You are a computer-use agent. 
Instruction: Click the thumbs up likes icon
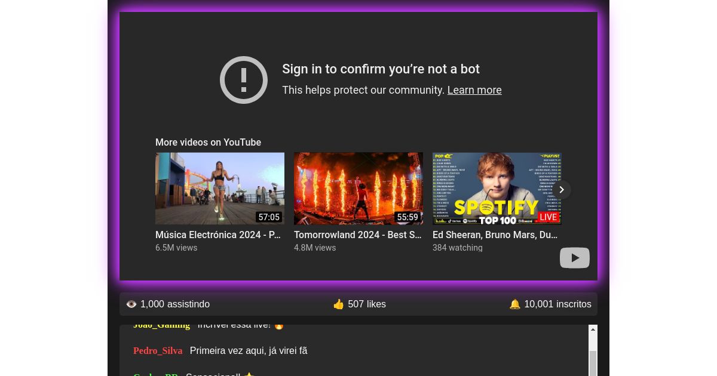(x=338, y=304)
